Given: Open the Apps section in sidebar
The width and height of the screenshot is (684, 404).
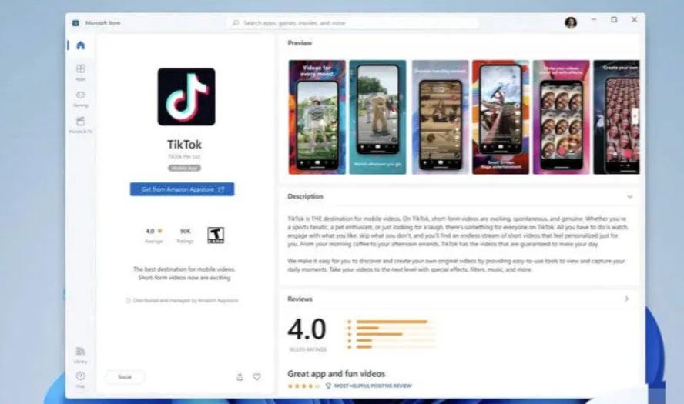Looking at the screenshot, I should [81, 72].
